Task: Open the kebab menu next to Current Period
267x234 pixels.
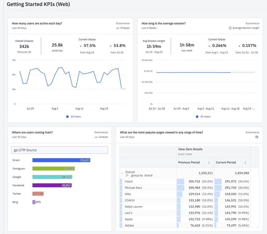Action: pos(245,162)
